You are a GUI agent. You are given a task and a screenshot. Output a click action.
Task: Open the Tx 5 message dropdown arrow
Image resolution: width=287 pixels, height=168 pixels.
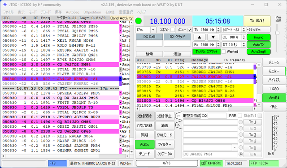tap(235, 147)
